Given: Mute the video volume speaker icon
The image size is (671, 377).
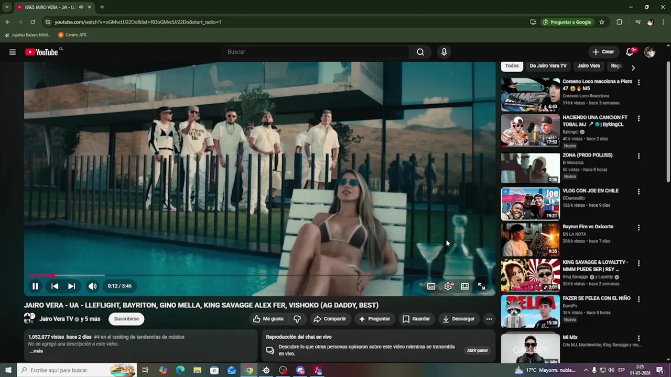Looking at the screenshot, I should coord(92,286).
